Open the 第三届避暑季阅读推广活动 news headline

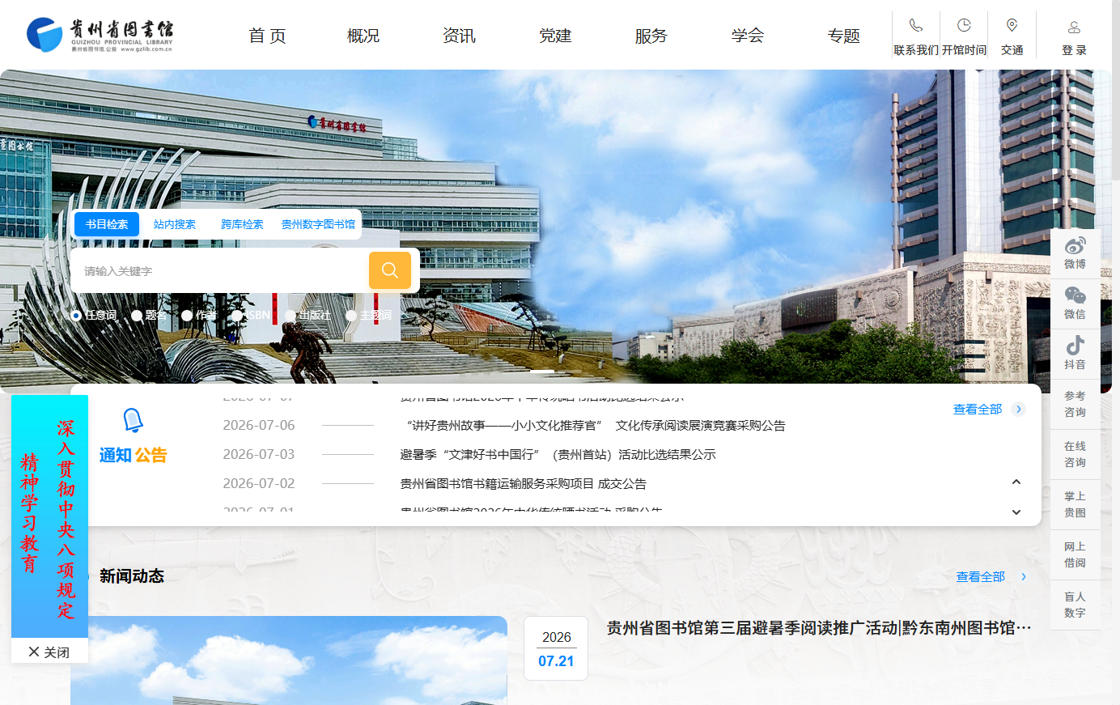[x=819, y=627]
